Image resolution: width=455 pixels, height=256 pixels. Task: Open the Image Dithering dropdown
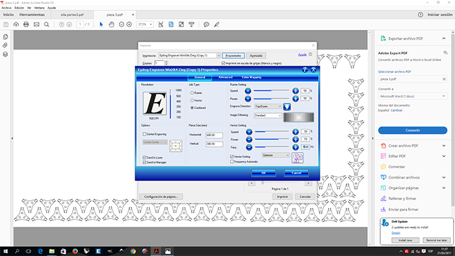[268, 116]
